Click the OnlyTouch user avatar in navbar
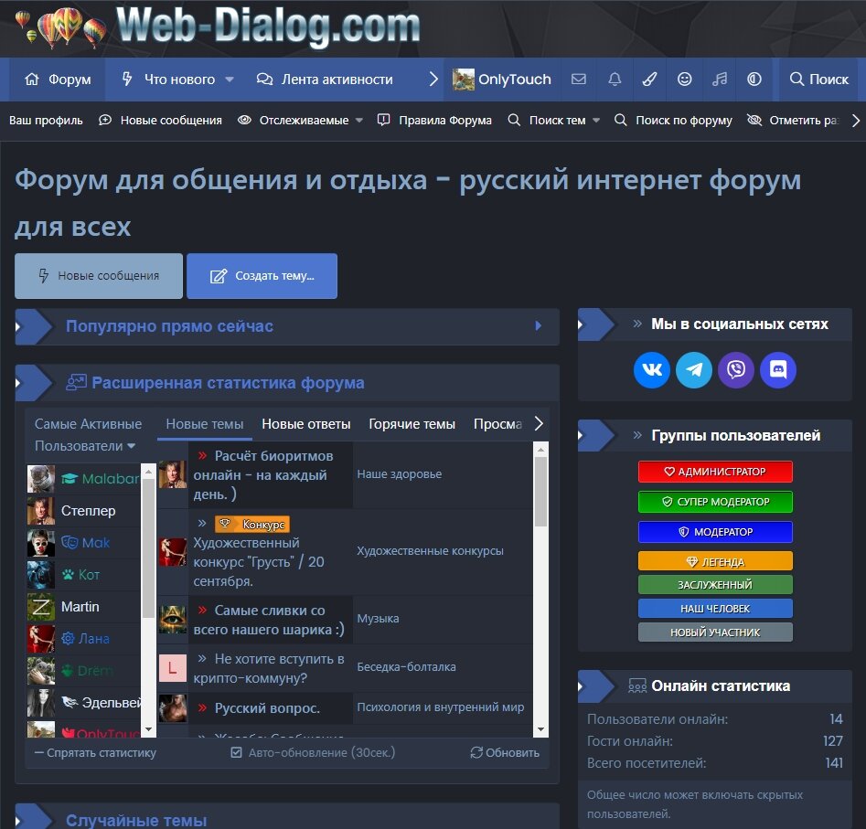Screen dimensions: 866x829 click(463, 80)
